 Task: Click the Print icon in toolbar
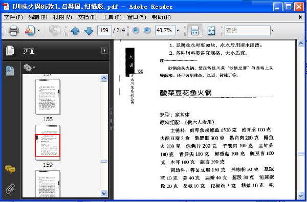[x=13, y=30]
